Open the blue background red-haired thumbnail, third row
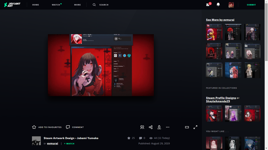The width and height of the screenshot is (268, 150). click(x=233, y=70)
